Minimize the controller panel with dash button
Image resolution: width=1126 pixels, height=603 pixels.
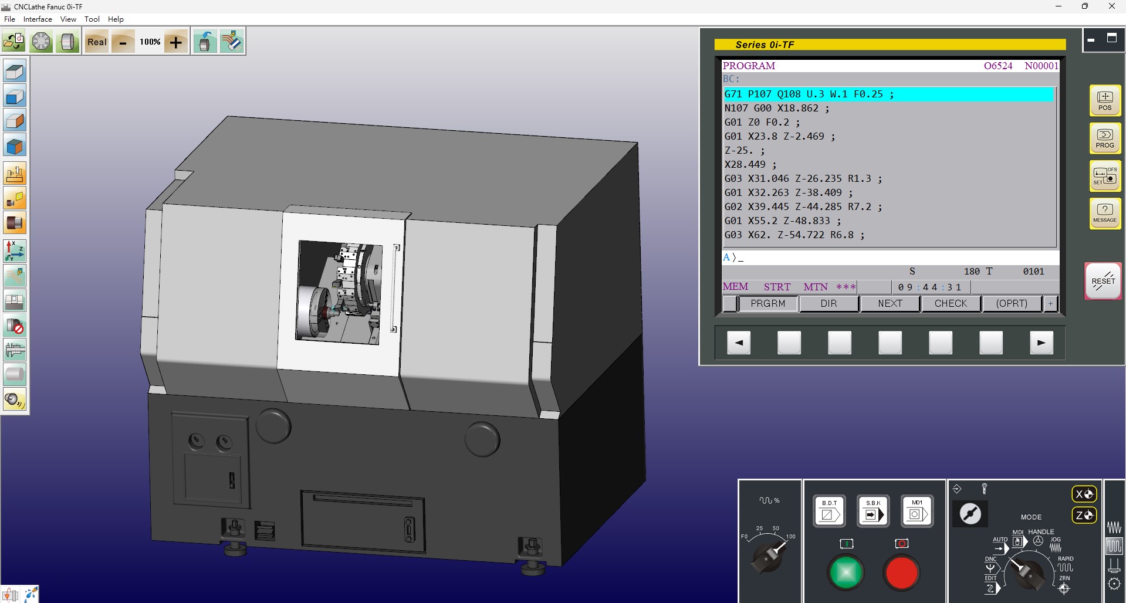(x=1091, y=40)
